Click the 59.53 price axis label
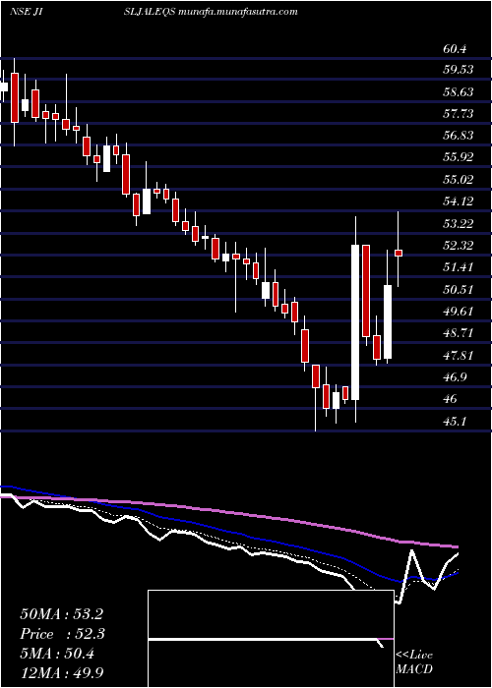 [458, 70]
